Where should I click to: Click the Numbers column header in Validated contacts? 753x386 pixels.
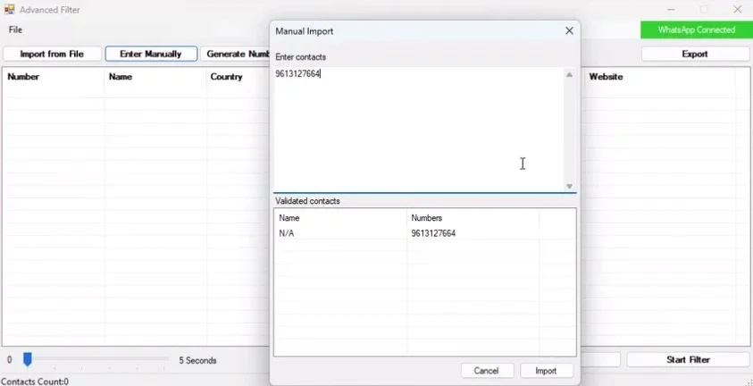[473, 217]
